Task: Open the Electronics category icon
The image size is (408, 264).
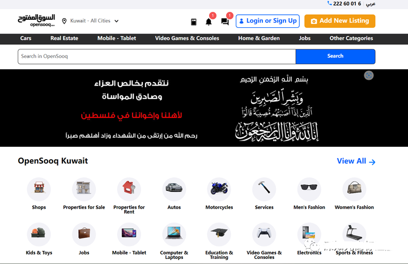Action: (309, 235)
